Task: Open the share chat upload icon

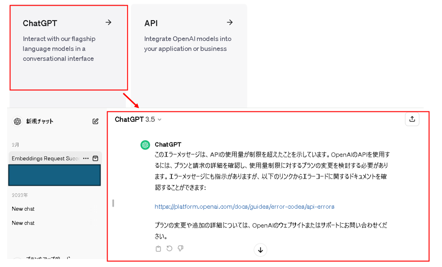Action: pos(412,119)
